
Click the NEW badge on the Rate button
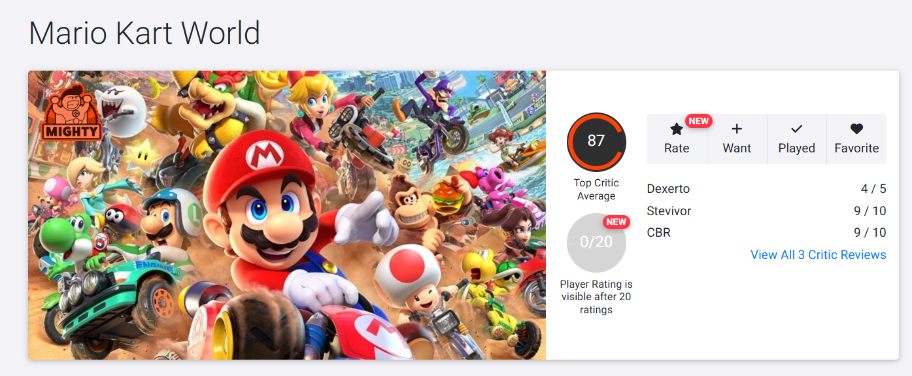[x=698, y=121]
